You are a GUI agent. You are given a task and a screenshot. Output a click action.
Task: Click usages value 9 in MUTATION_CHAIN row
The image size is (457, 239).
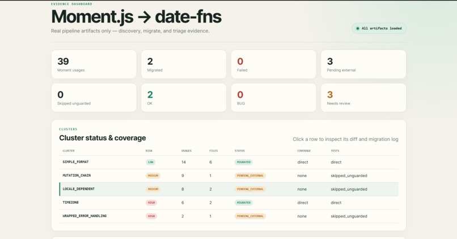click(x=183, y=175)
